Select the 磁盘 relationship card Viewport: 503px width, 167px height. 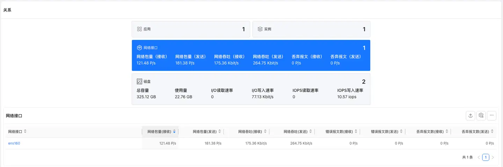pos(251,89)
